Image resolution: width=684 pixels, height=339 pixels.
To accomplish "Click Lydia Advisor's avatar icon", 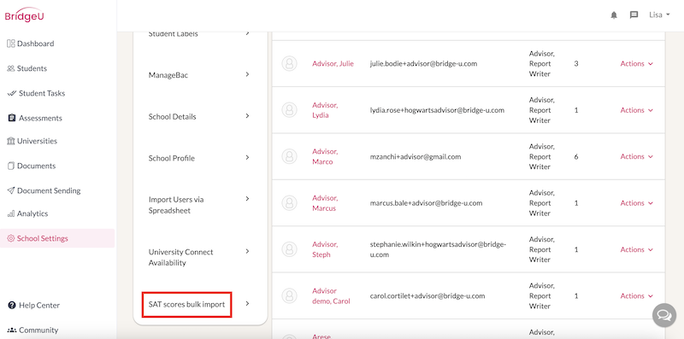I will click(289, 110).
